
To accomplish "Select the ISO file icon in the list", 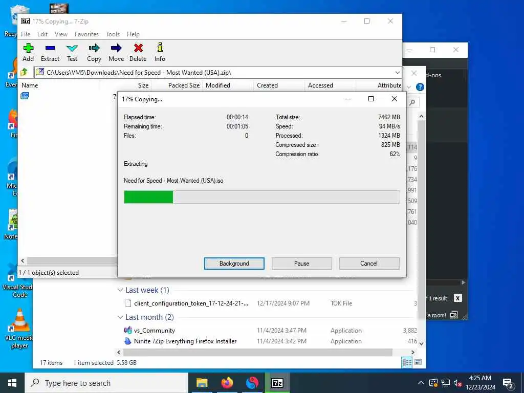I will tap(25, 96).
